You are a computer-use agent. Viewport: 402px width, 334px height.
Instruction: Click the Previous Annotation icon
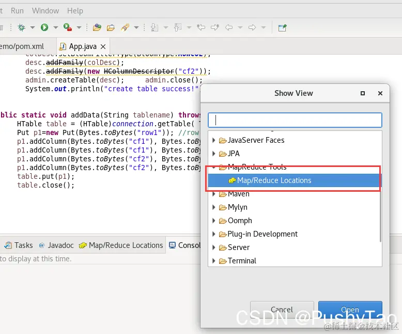[178, 27]
